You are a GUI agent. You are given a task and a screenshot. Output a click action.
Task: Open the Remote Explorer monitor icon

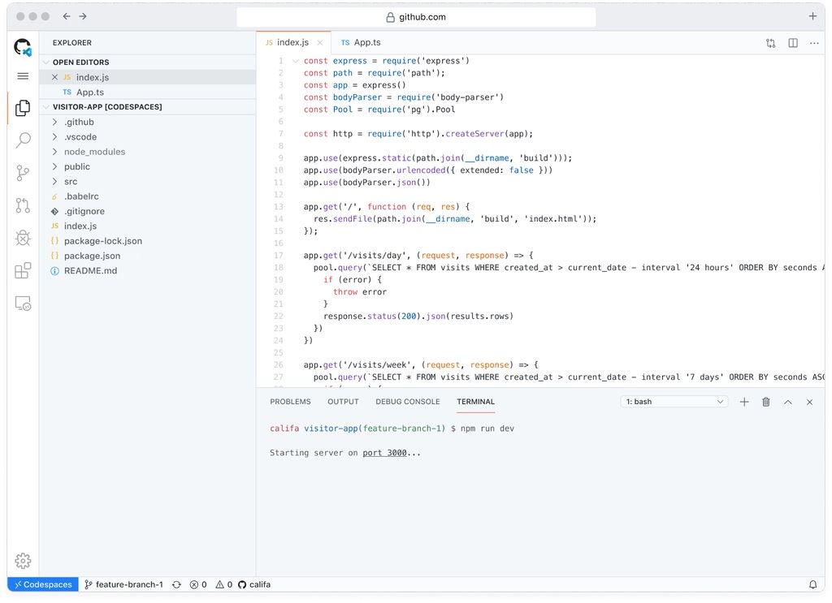pyautogui.click(x=23, y=303)
